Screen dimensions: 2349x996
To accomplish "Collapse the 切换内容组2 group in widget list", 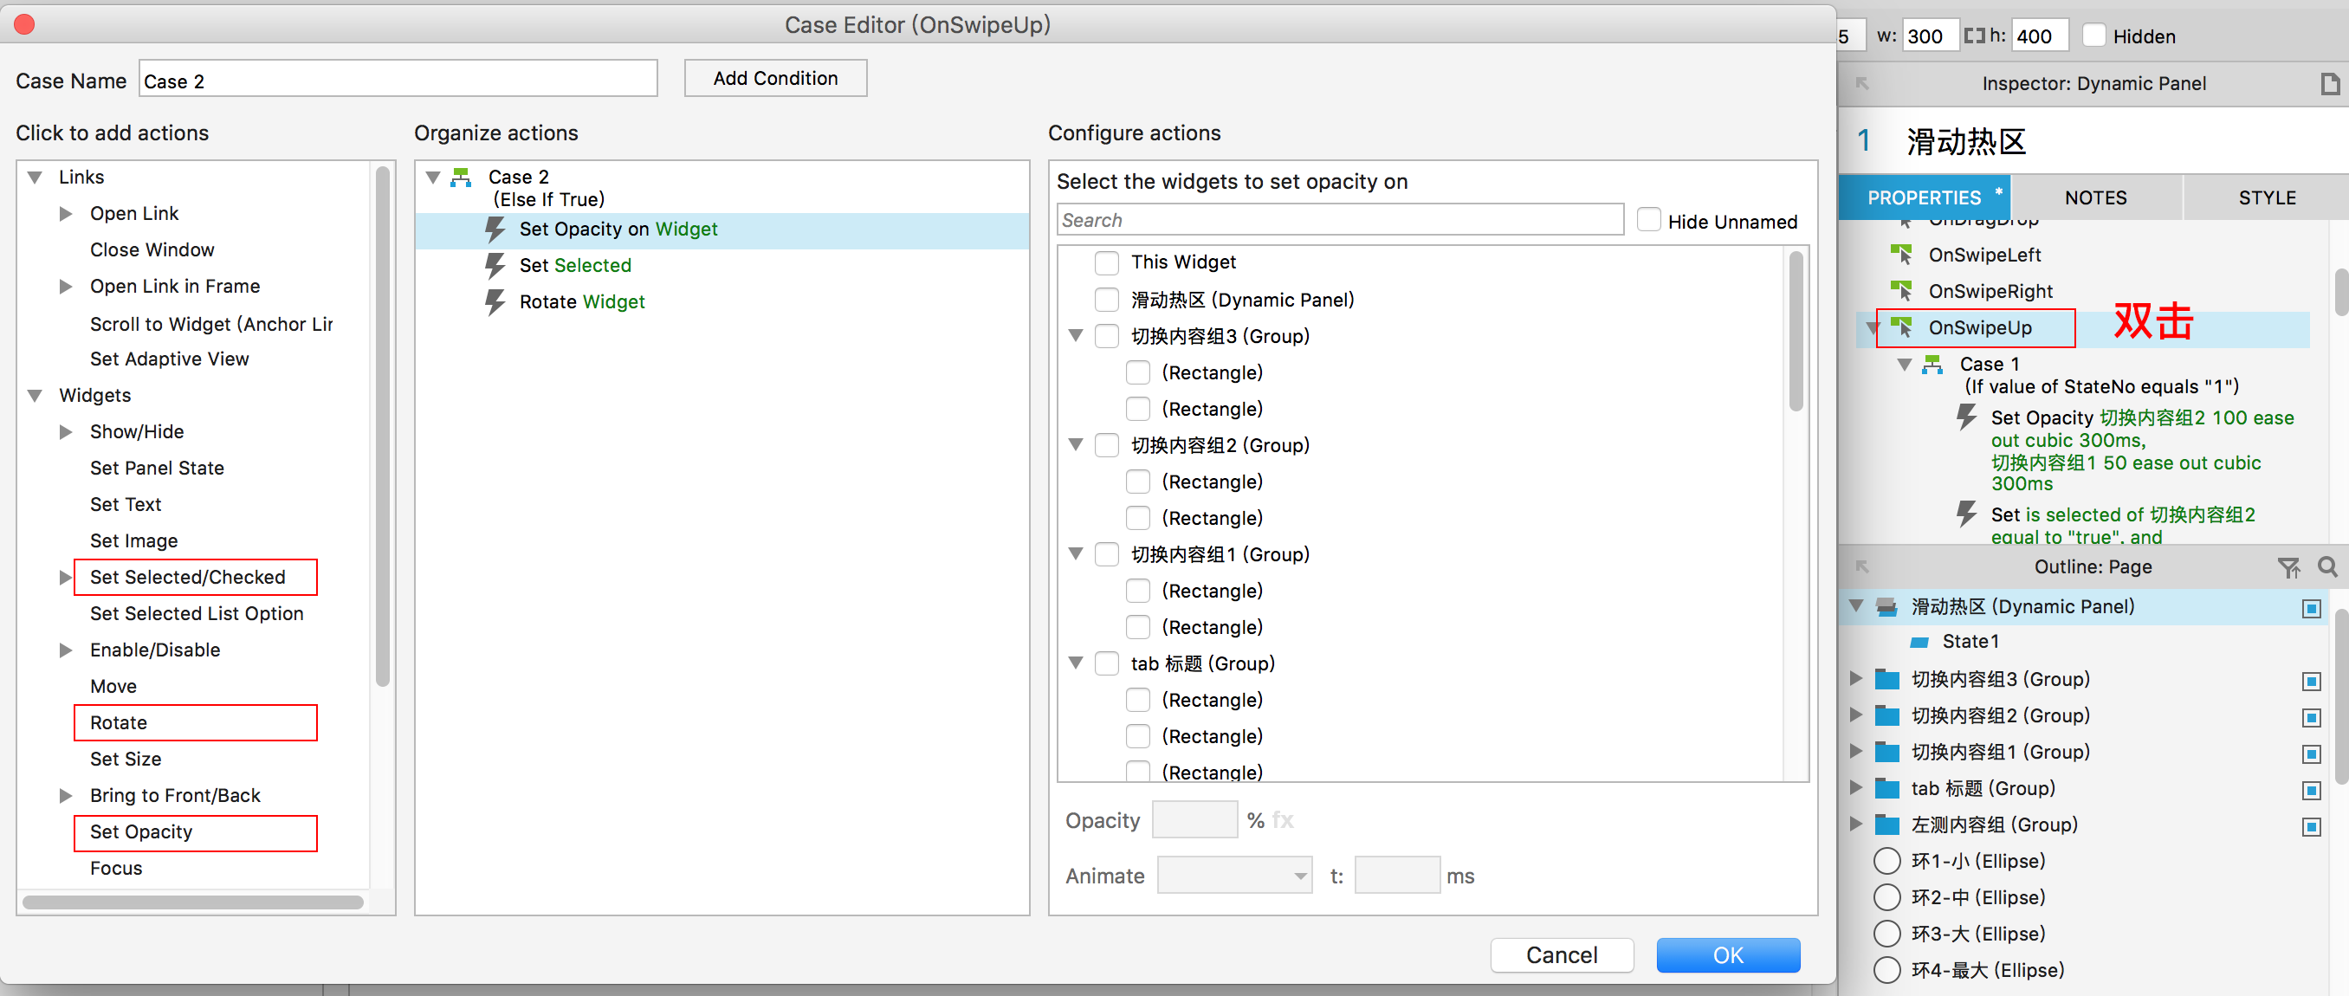I will point(1076,445).
